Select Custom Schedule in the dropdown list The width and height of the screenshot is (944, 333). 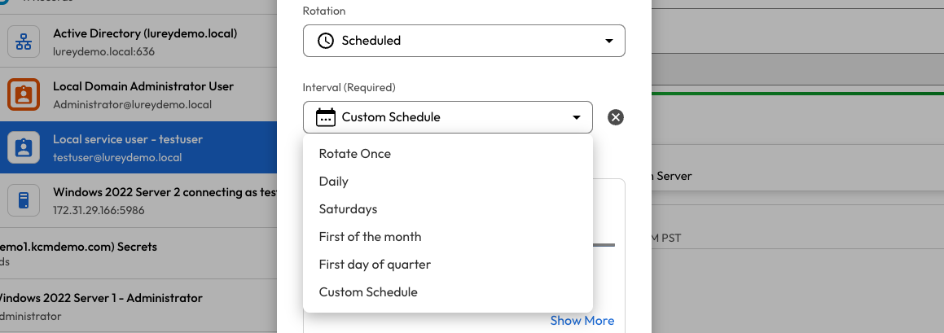pyautogui.click(x=368, y=292)
